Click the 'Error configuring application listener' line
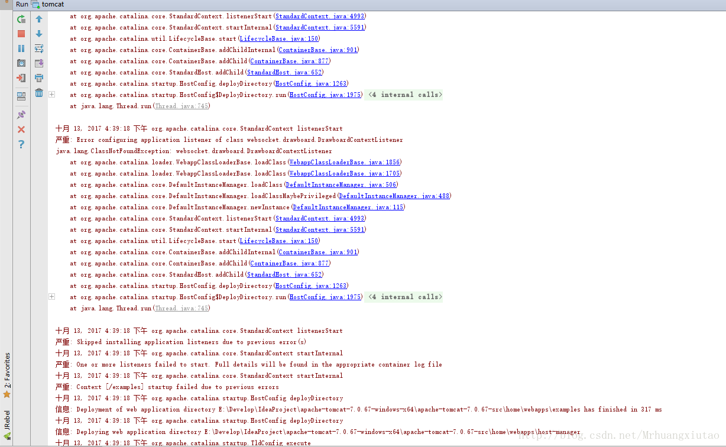The image size is (726, 447). click(229, 140)
